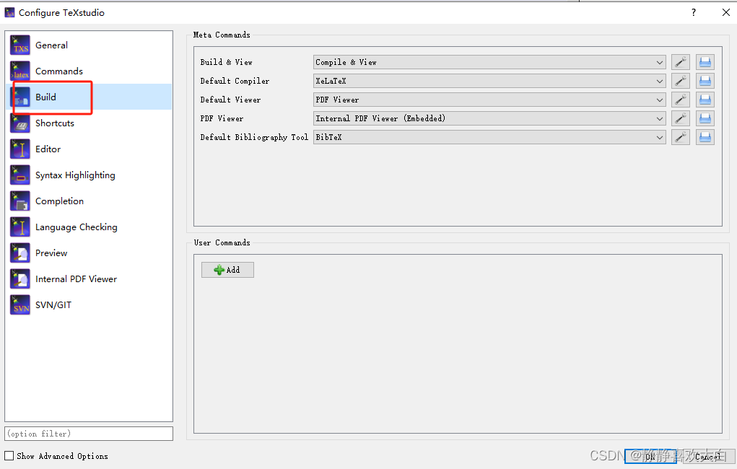Click the option filter input field

pyautogui.click(x=89, y=434)
